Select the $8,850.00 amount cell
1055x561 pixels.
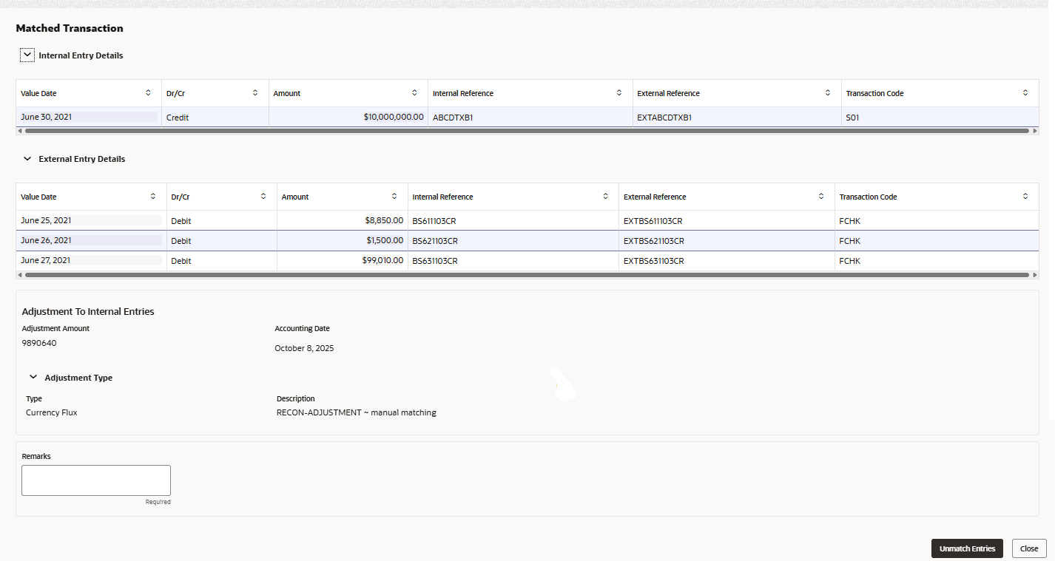coord(343,220)
